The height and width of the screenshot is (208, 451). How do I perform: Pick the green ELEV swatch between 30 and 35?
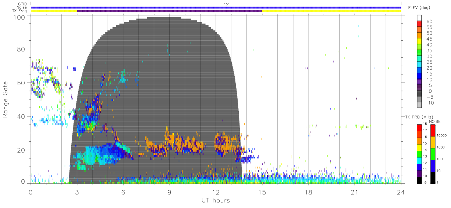tap(419, 53)
